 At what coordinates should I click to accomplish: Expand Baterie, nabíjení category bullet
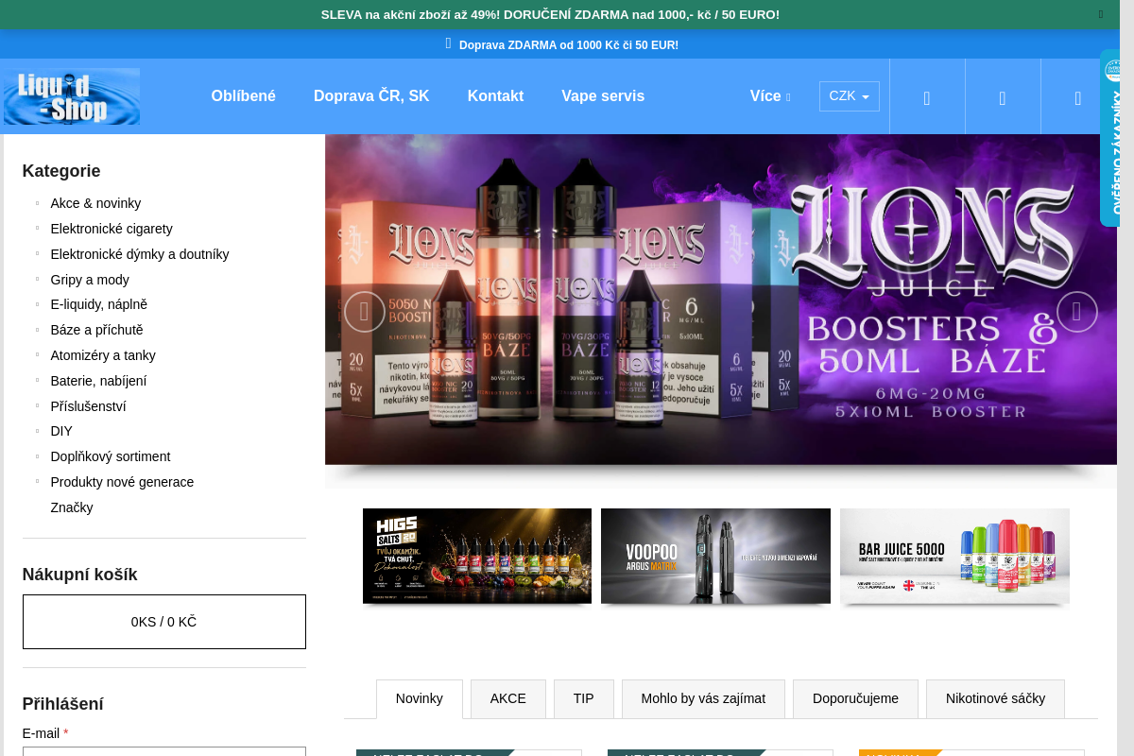click(x=37, y=381)
